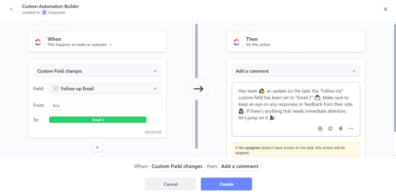The width and height of the screenshot is (396, 194).
Task: Click the Cancel button
Action: 171,184
